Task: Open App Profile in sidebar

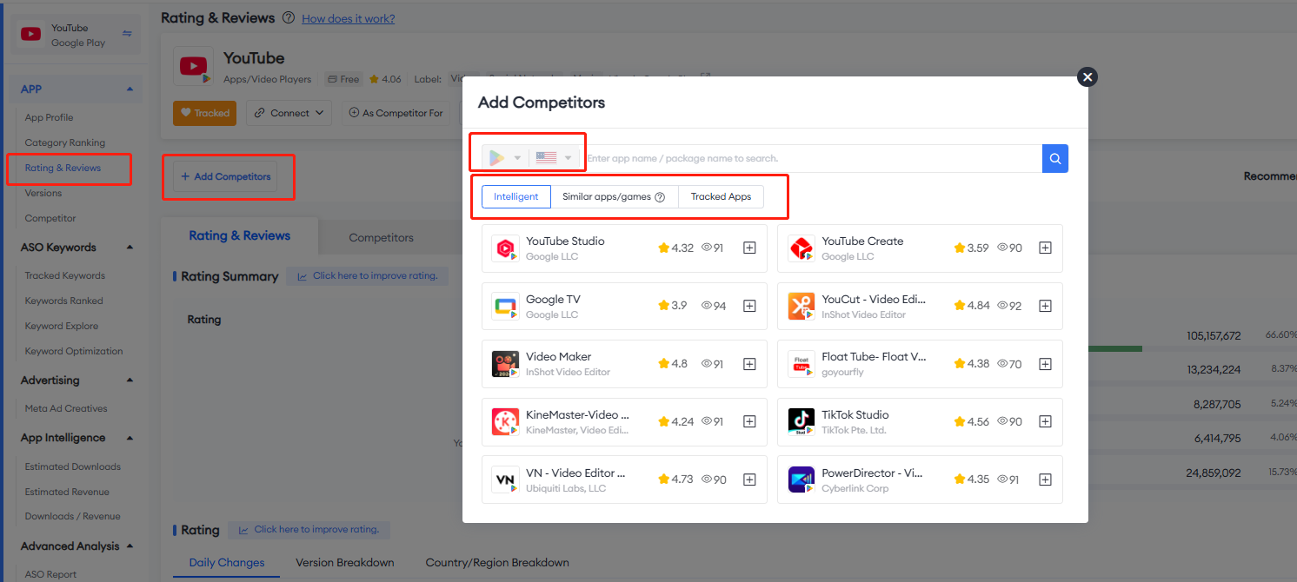Action: [49, 117]
